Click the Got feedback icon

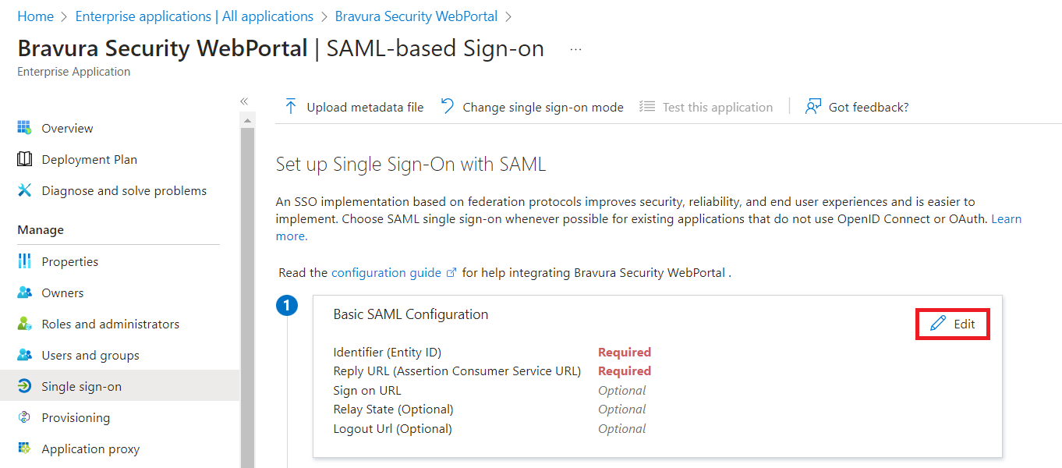(x=811, y=105)
